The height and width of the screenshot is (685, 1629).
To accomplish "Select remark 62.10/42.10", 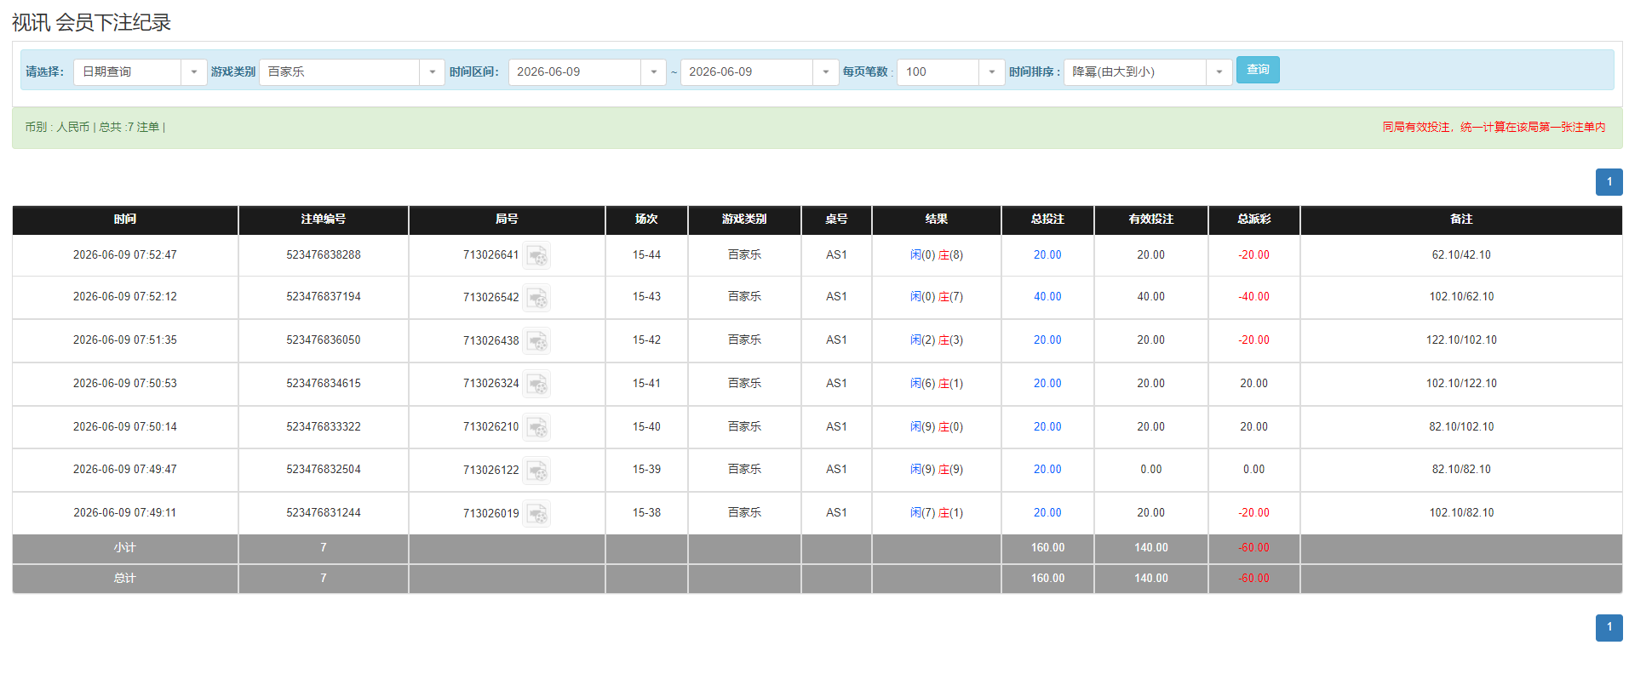I will [1461, 255].
